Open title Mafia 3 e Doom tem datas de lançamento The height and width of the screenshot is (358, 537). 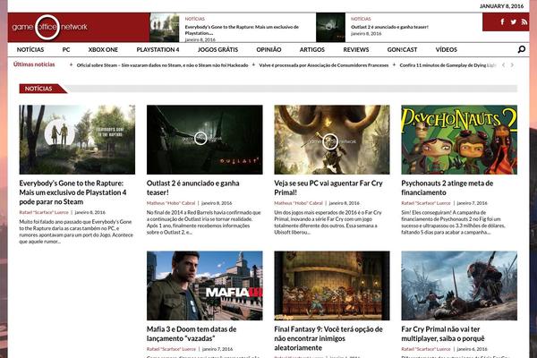[x=192, y=334]
